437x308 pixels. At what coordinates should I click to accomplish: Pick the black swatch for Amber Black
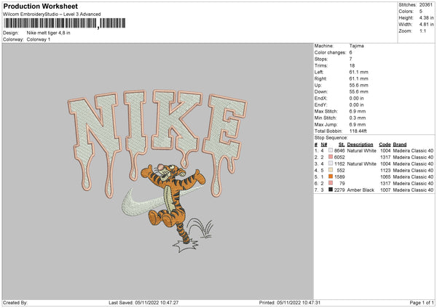331,190
